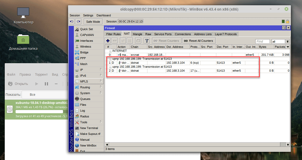The height and width of the screenshot is (160, 302).
Task: Expand the System submenu
Action: pos(89,93)
